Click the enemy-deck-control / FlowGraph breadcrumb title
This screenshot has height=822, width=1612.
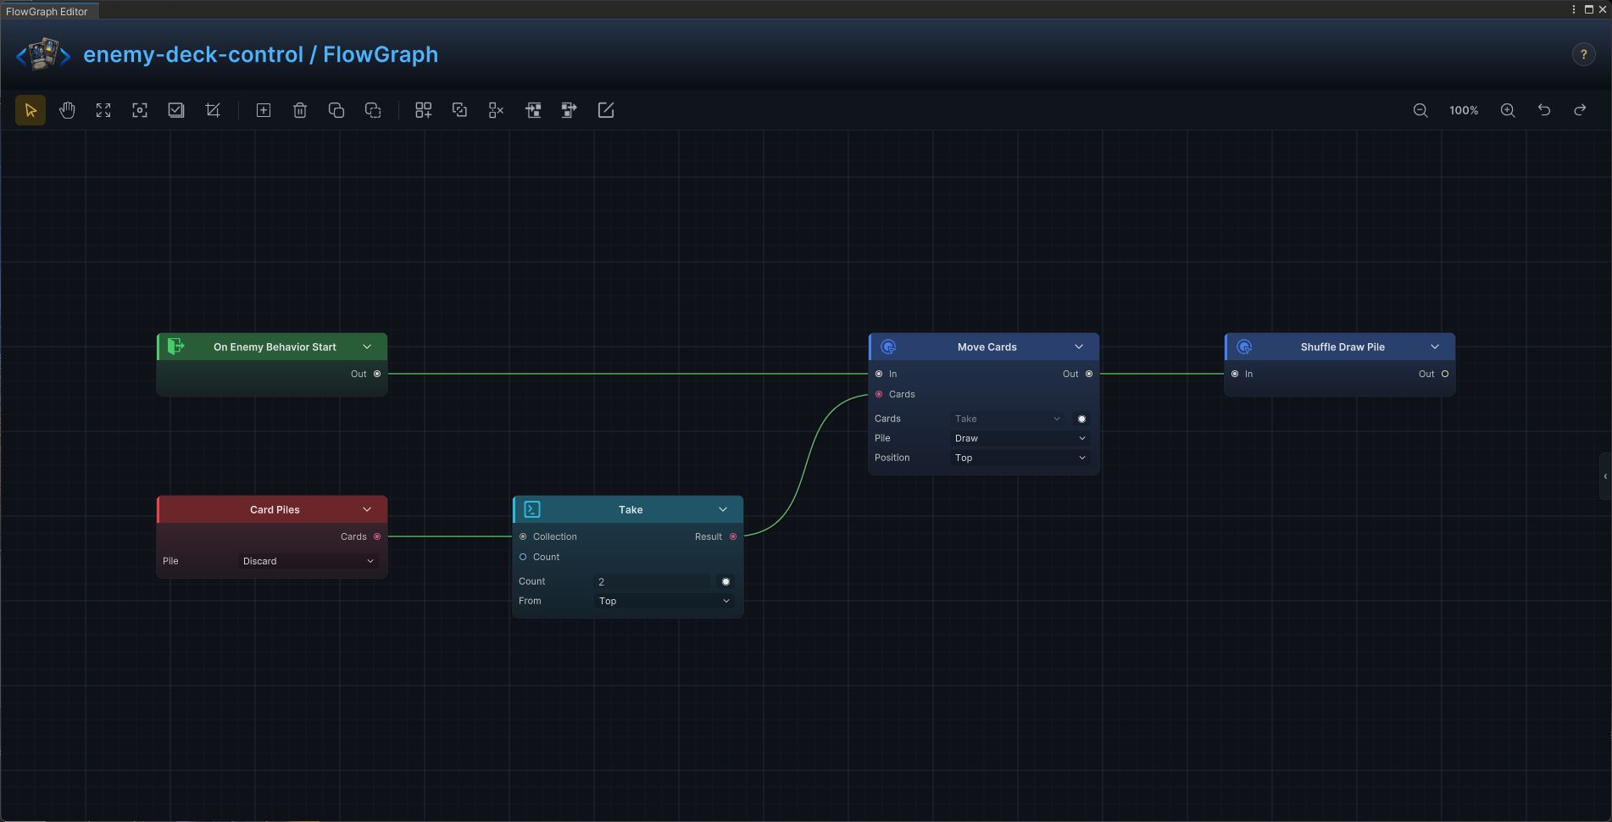coord(261,54)
